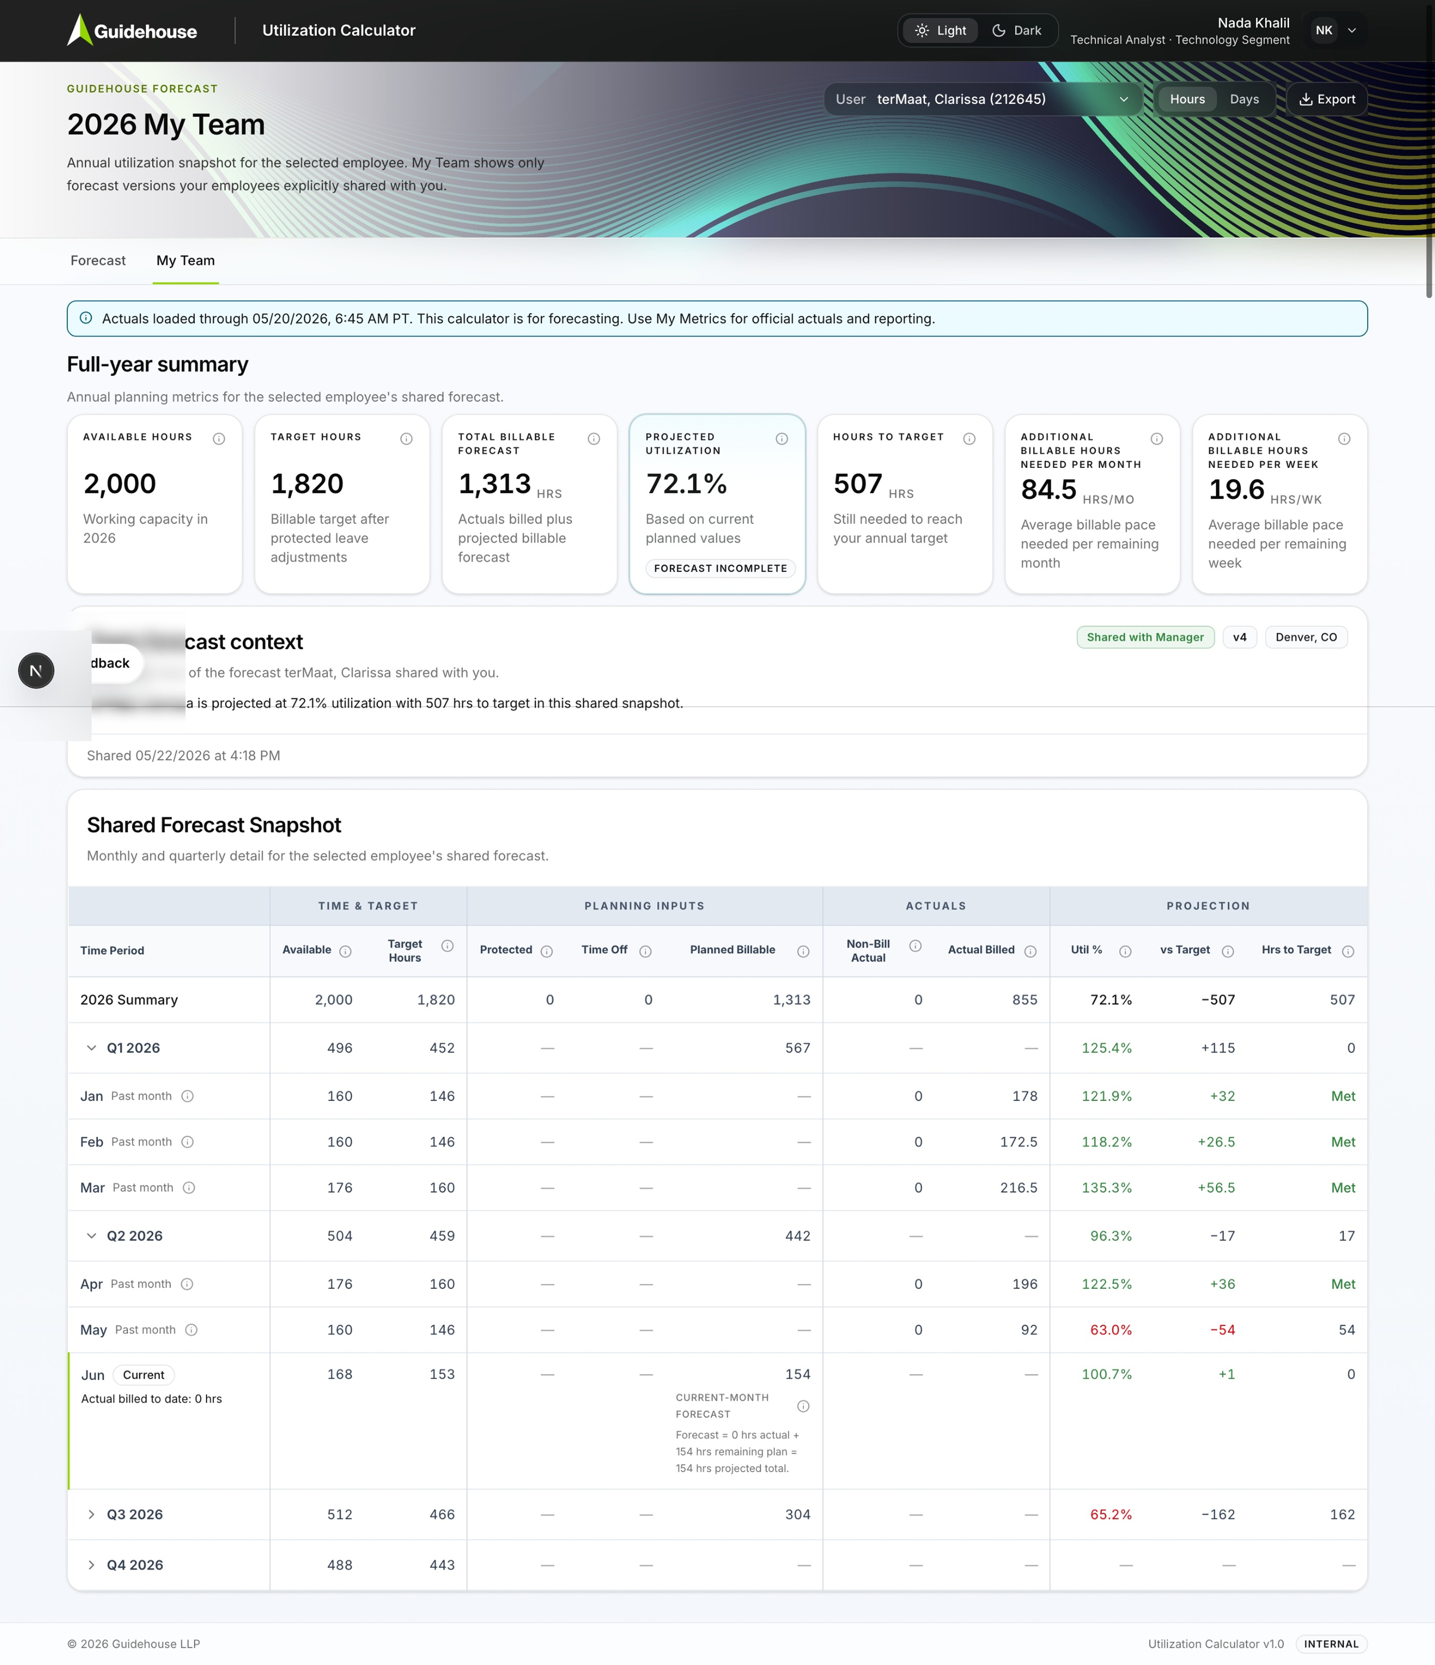Select Days display unit
This screenshot has height=1665, width=1435.
tap(1244, 99)
